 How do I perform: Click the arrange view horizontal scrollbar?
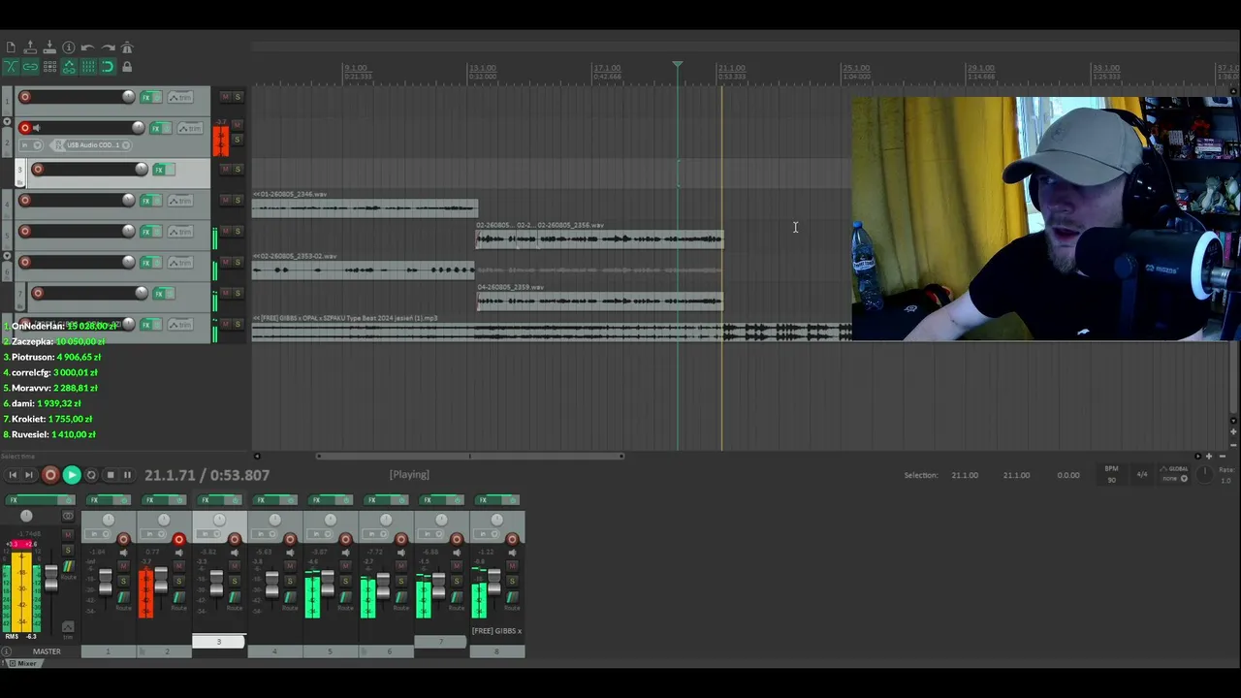470,456
